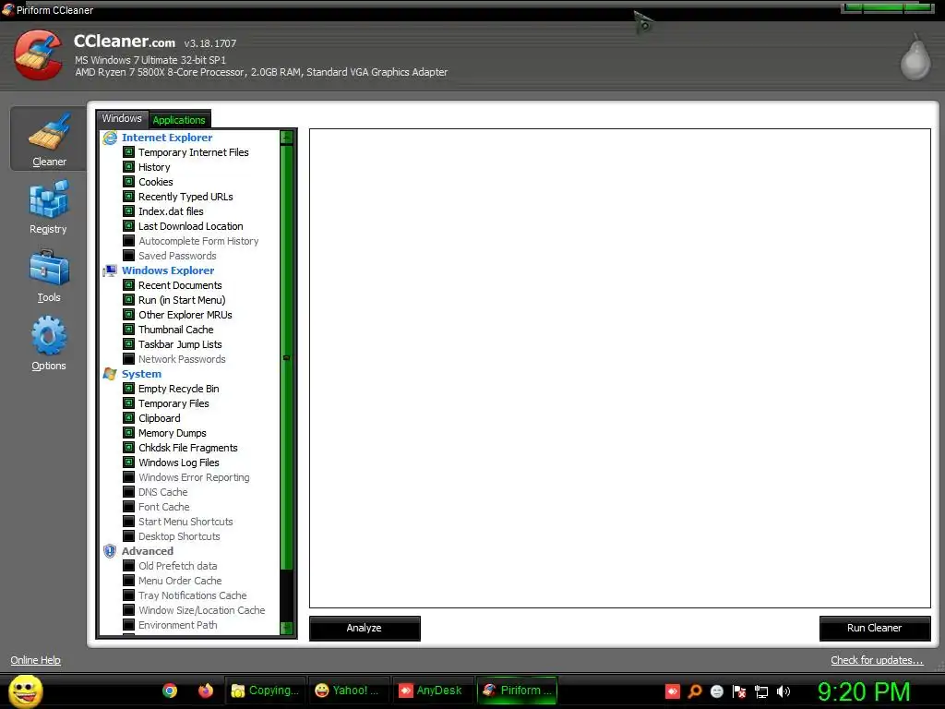Open the network tray icon
Viewport: 945px width, 709px height.
click(761, 691)
